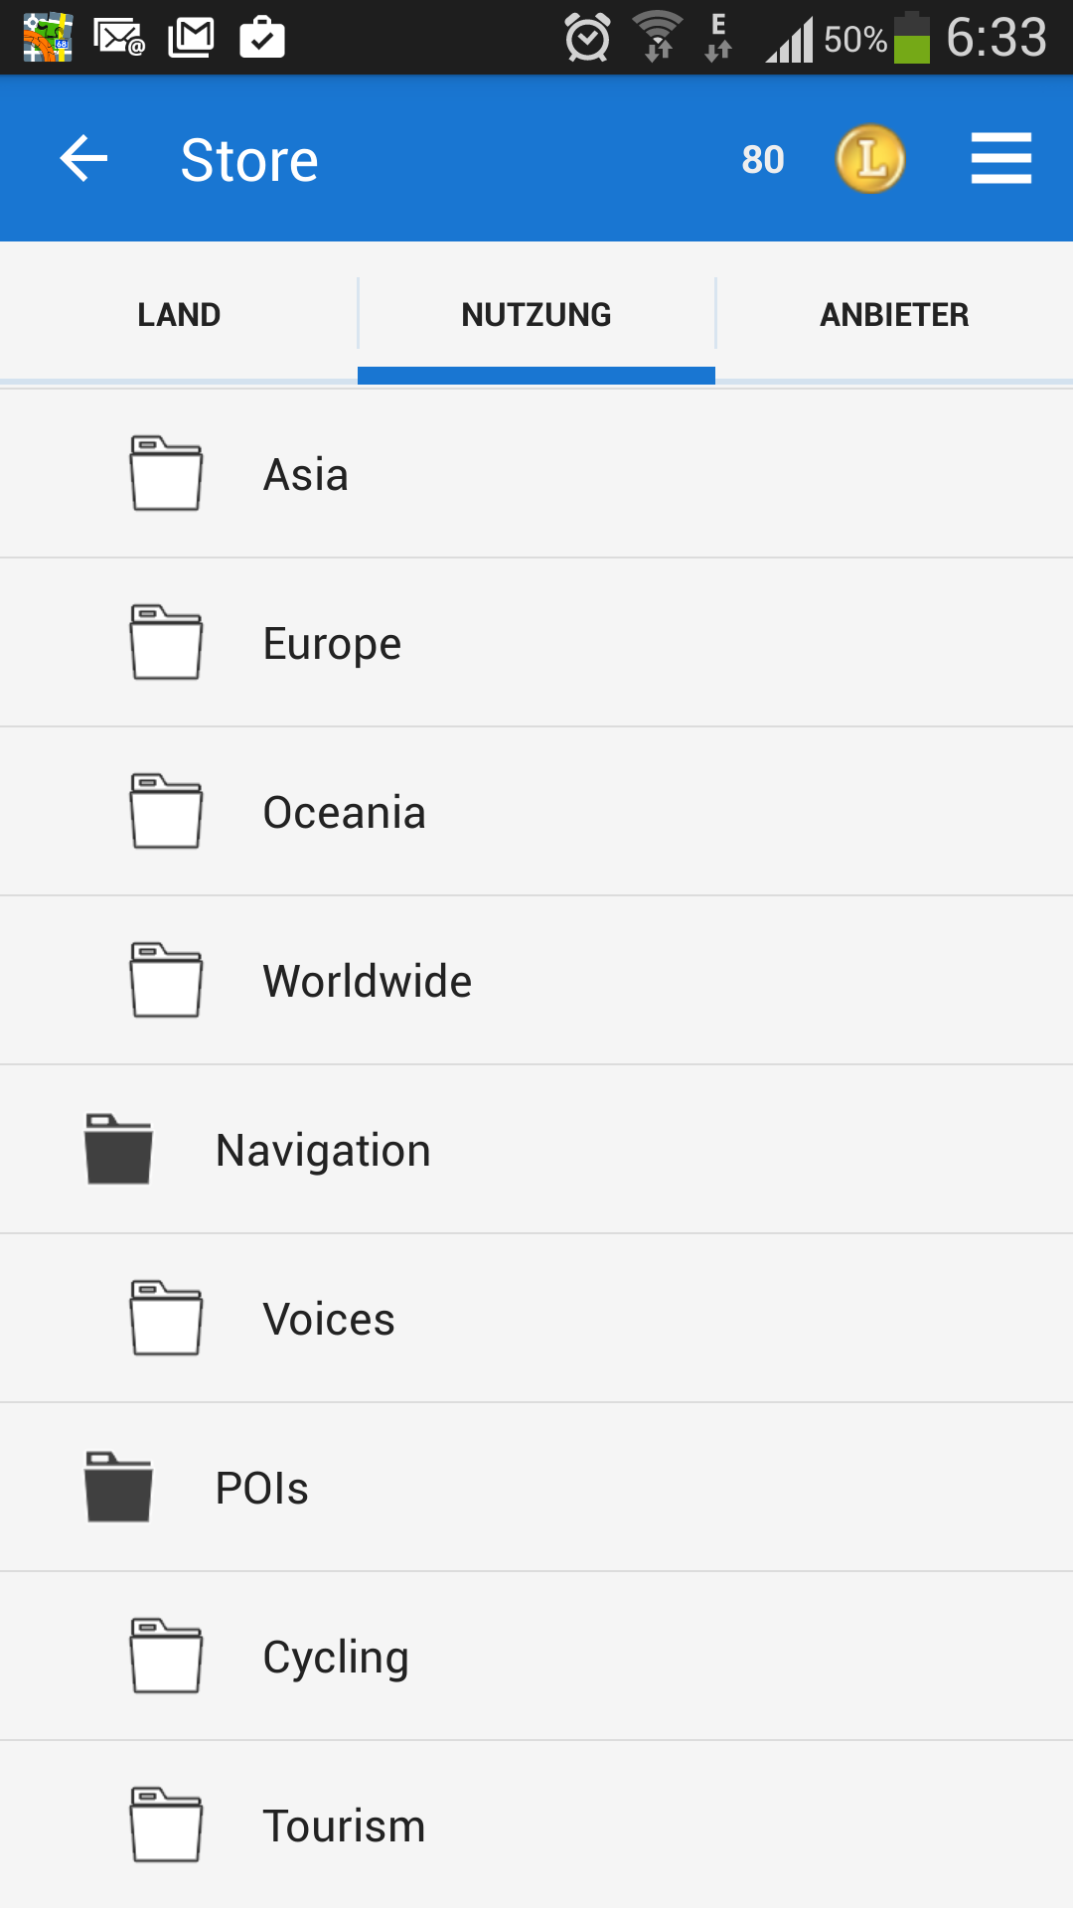Select the NUTZUNG tab
The image size is (1073, 1908).
tap(536, 315)
